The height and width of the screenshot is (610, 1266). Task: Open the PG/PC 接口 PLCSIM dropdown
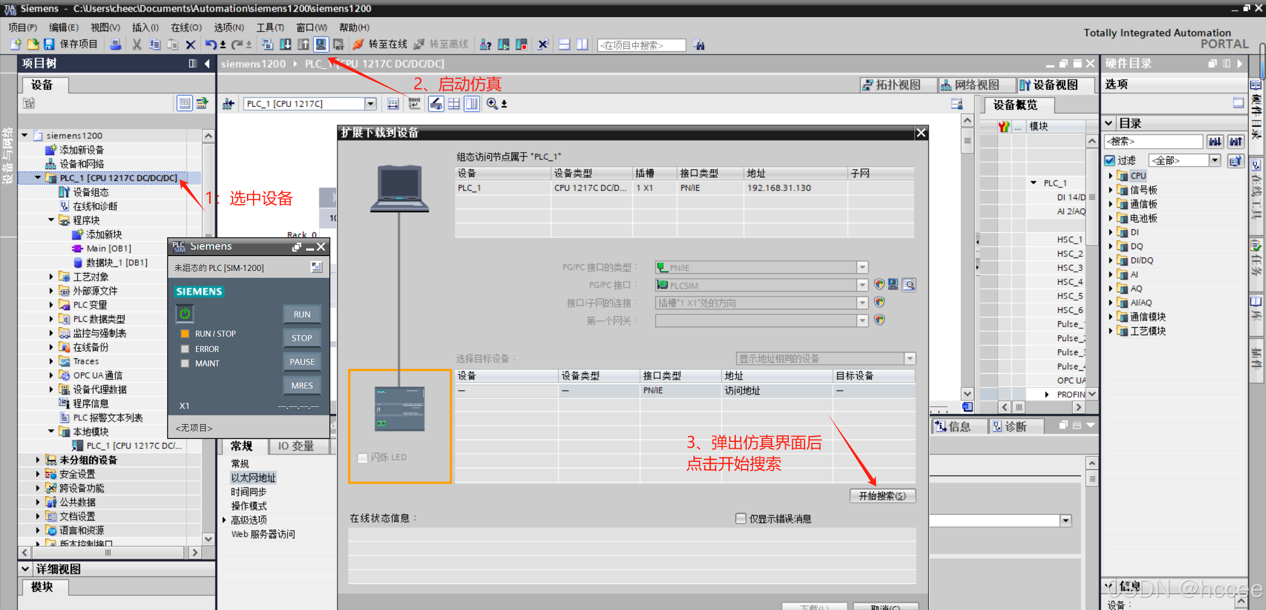tap(862, 285)
